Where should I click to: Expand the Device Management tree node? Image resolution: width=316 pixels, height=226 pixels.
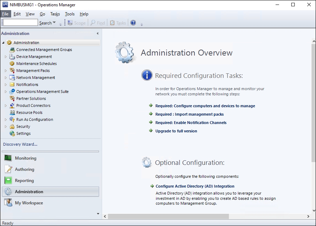pyautogui.click(x=6, y=57)
